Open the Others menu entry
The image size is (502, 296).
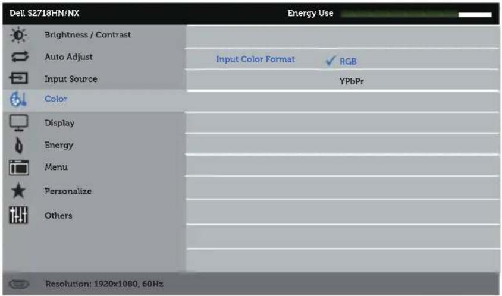coord(58,215)
